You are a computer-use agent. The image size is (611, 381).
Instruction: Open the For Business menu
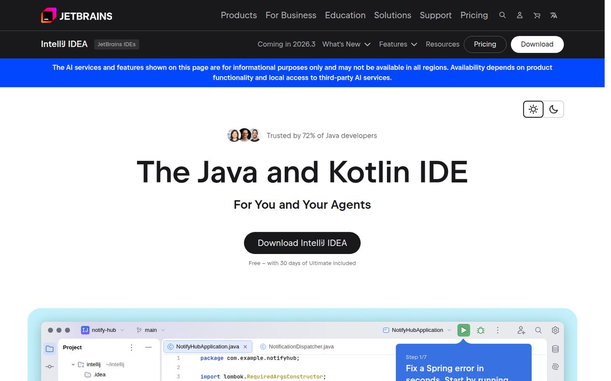click(x=291, y=15)
